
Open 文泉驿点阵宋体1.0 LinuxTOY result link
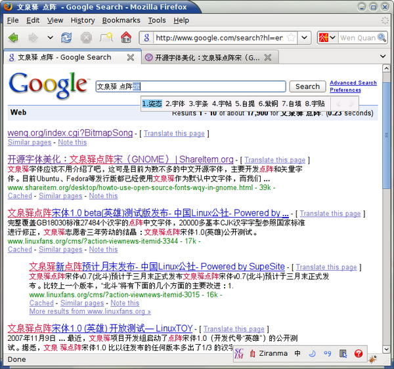(100, 328)
